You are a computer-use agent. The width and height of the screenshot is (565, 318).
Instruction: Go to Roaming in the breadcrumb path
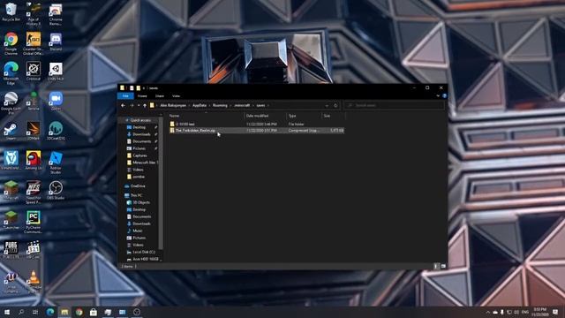point(220,105)
